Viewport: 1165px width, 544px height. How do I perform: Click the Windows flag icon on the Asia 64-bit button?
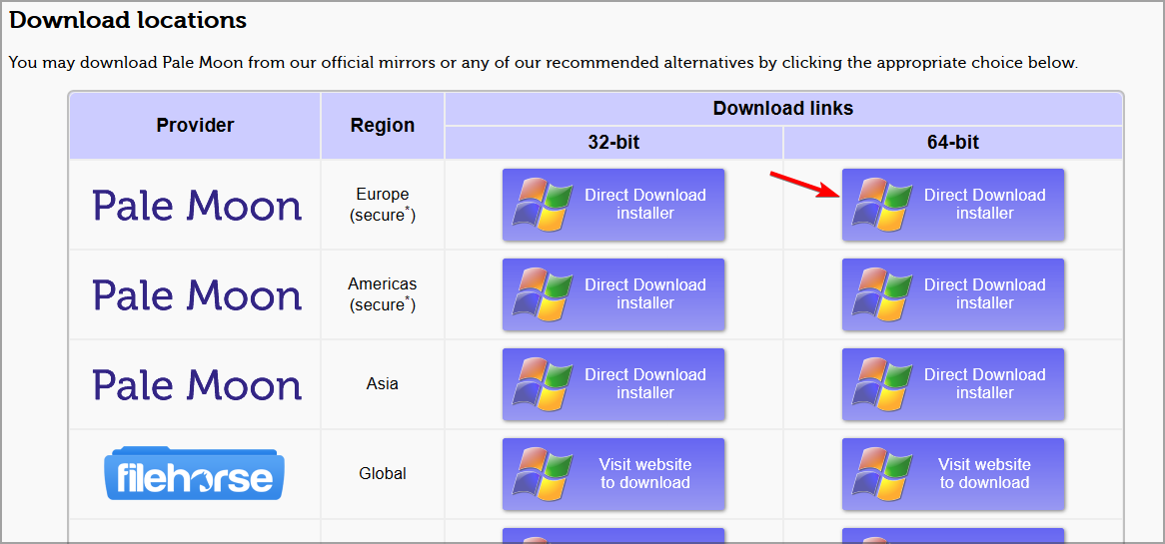coord(882,383)
